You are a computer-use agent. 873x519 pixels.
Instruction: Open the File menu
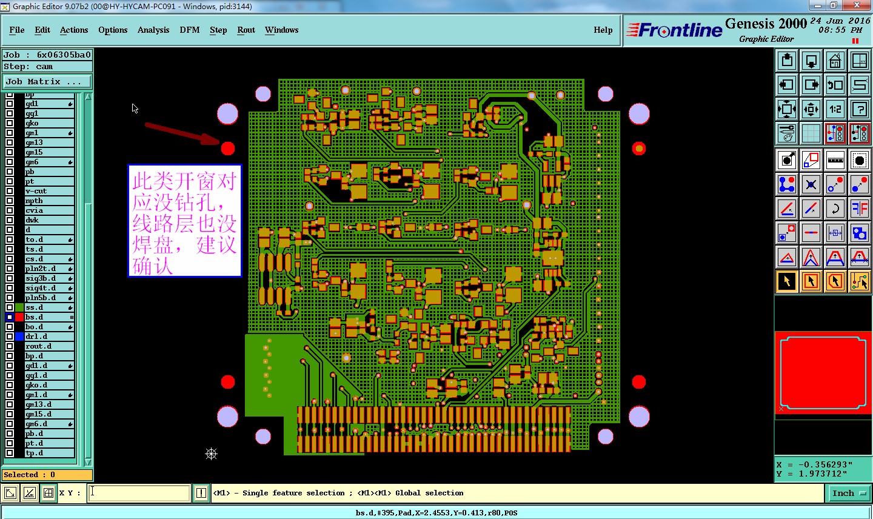pos(17,30)
